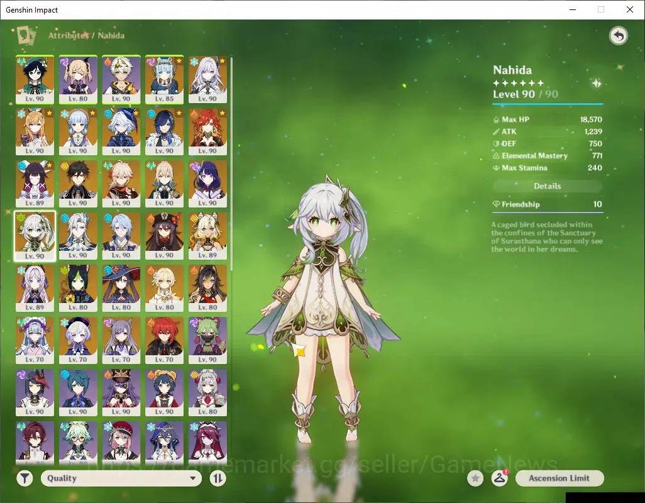
Task: Click the Friendship row
Action: (547, 204)
